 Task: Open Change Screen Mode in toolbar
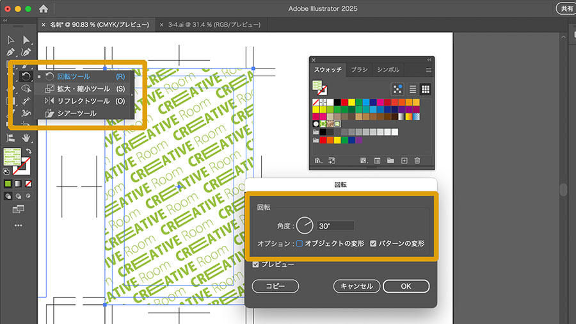coord(18,209)
